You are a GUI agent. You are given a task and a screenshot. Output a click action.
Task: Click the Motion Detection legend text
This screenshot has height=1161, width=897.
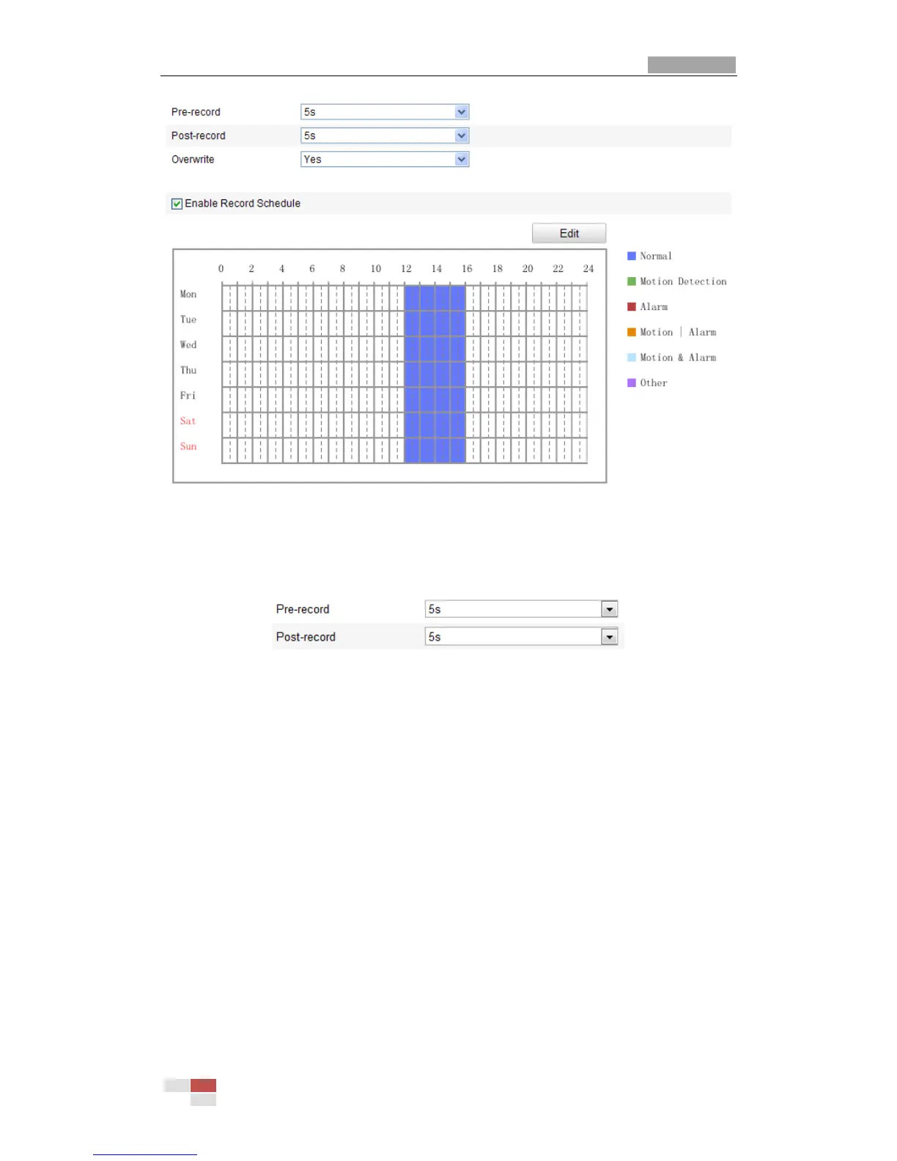pyautogui.click(x=683, y=281)
